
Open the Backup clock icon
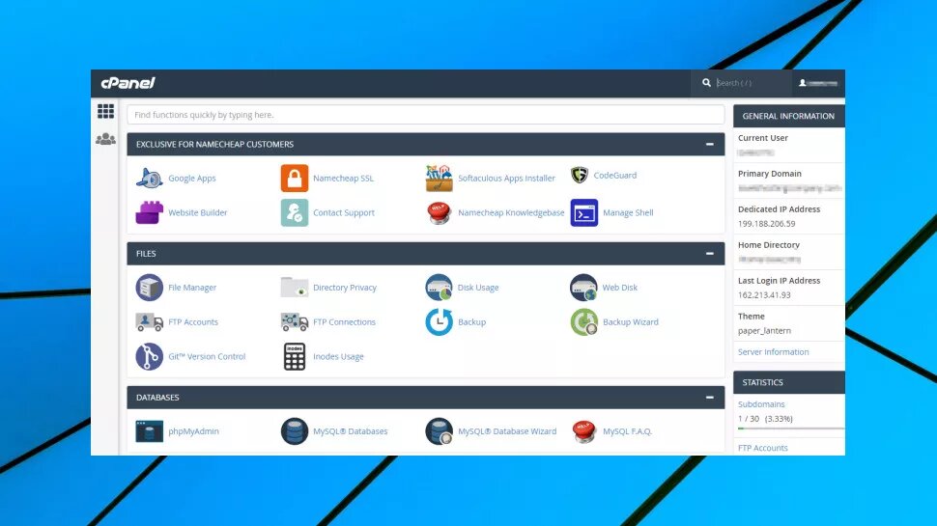(440, 321)
